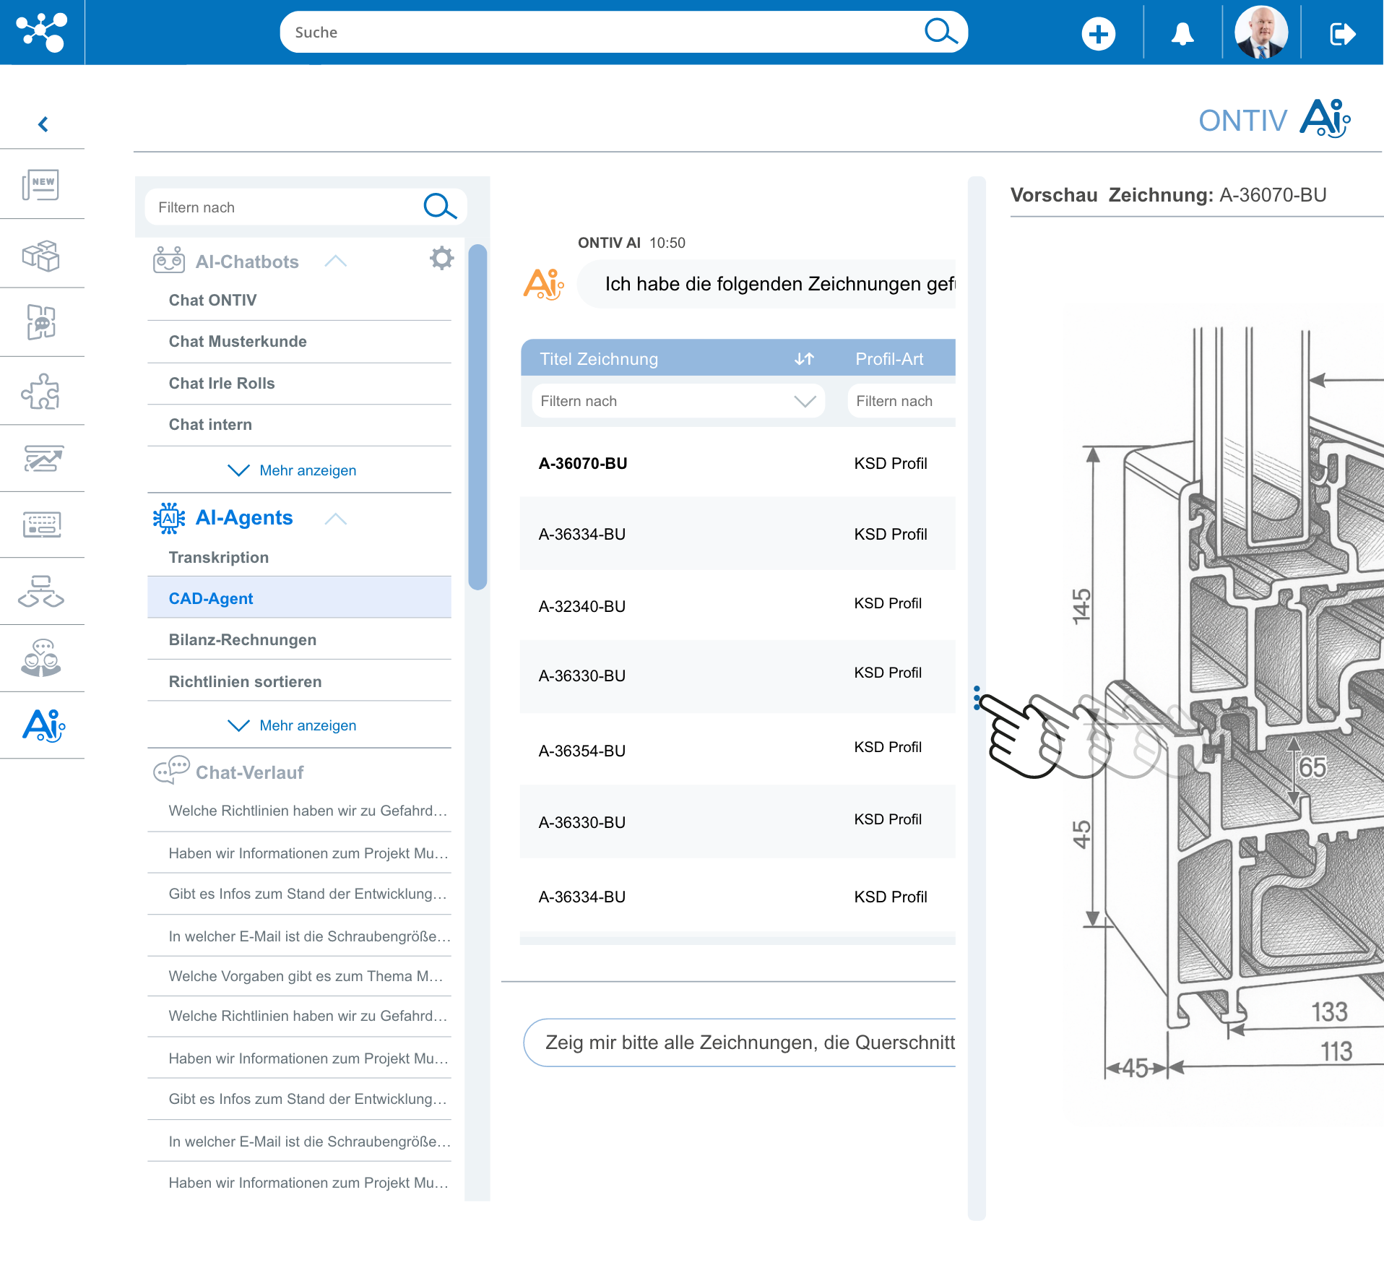Switch to Chat Musterkunde

(x=238, y=341)
